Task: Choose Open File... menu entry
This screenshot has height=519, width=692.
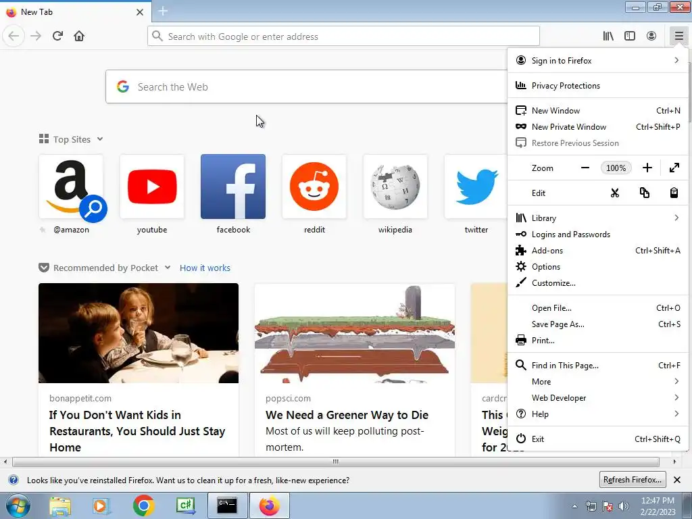Action: (x=598, y=308)
